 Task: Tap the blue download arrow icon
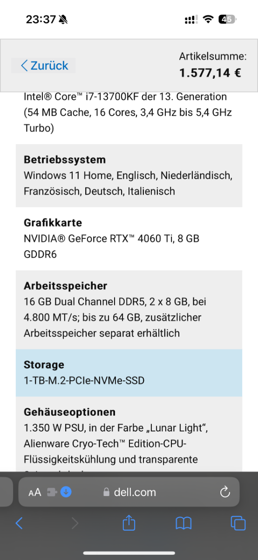pyautogui.click(x=66, y=492)
